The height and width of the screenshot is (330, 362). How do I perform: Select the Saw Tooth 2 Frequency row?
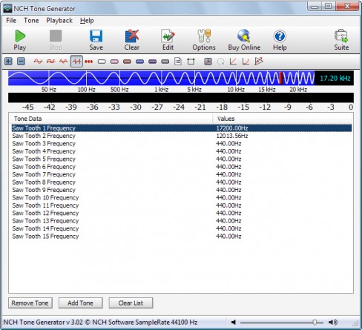coord(182,136)
